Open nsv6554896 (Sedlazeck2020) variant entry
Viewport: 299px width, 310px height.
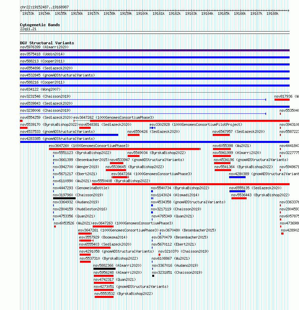[x=46, y=68]
